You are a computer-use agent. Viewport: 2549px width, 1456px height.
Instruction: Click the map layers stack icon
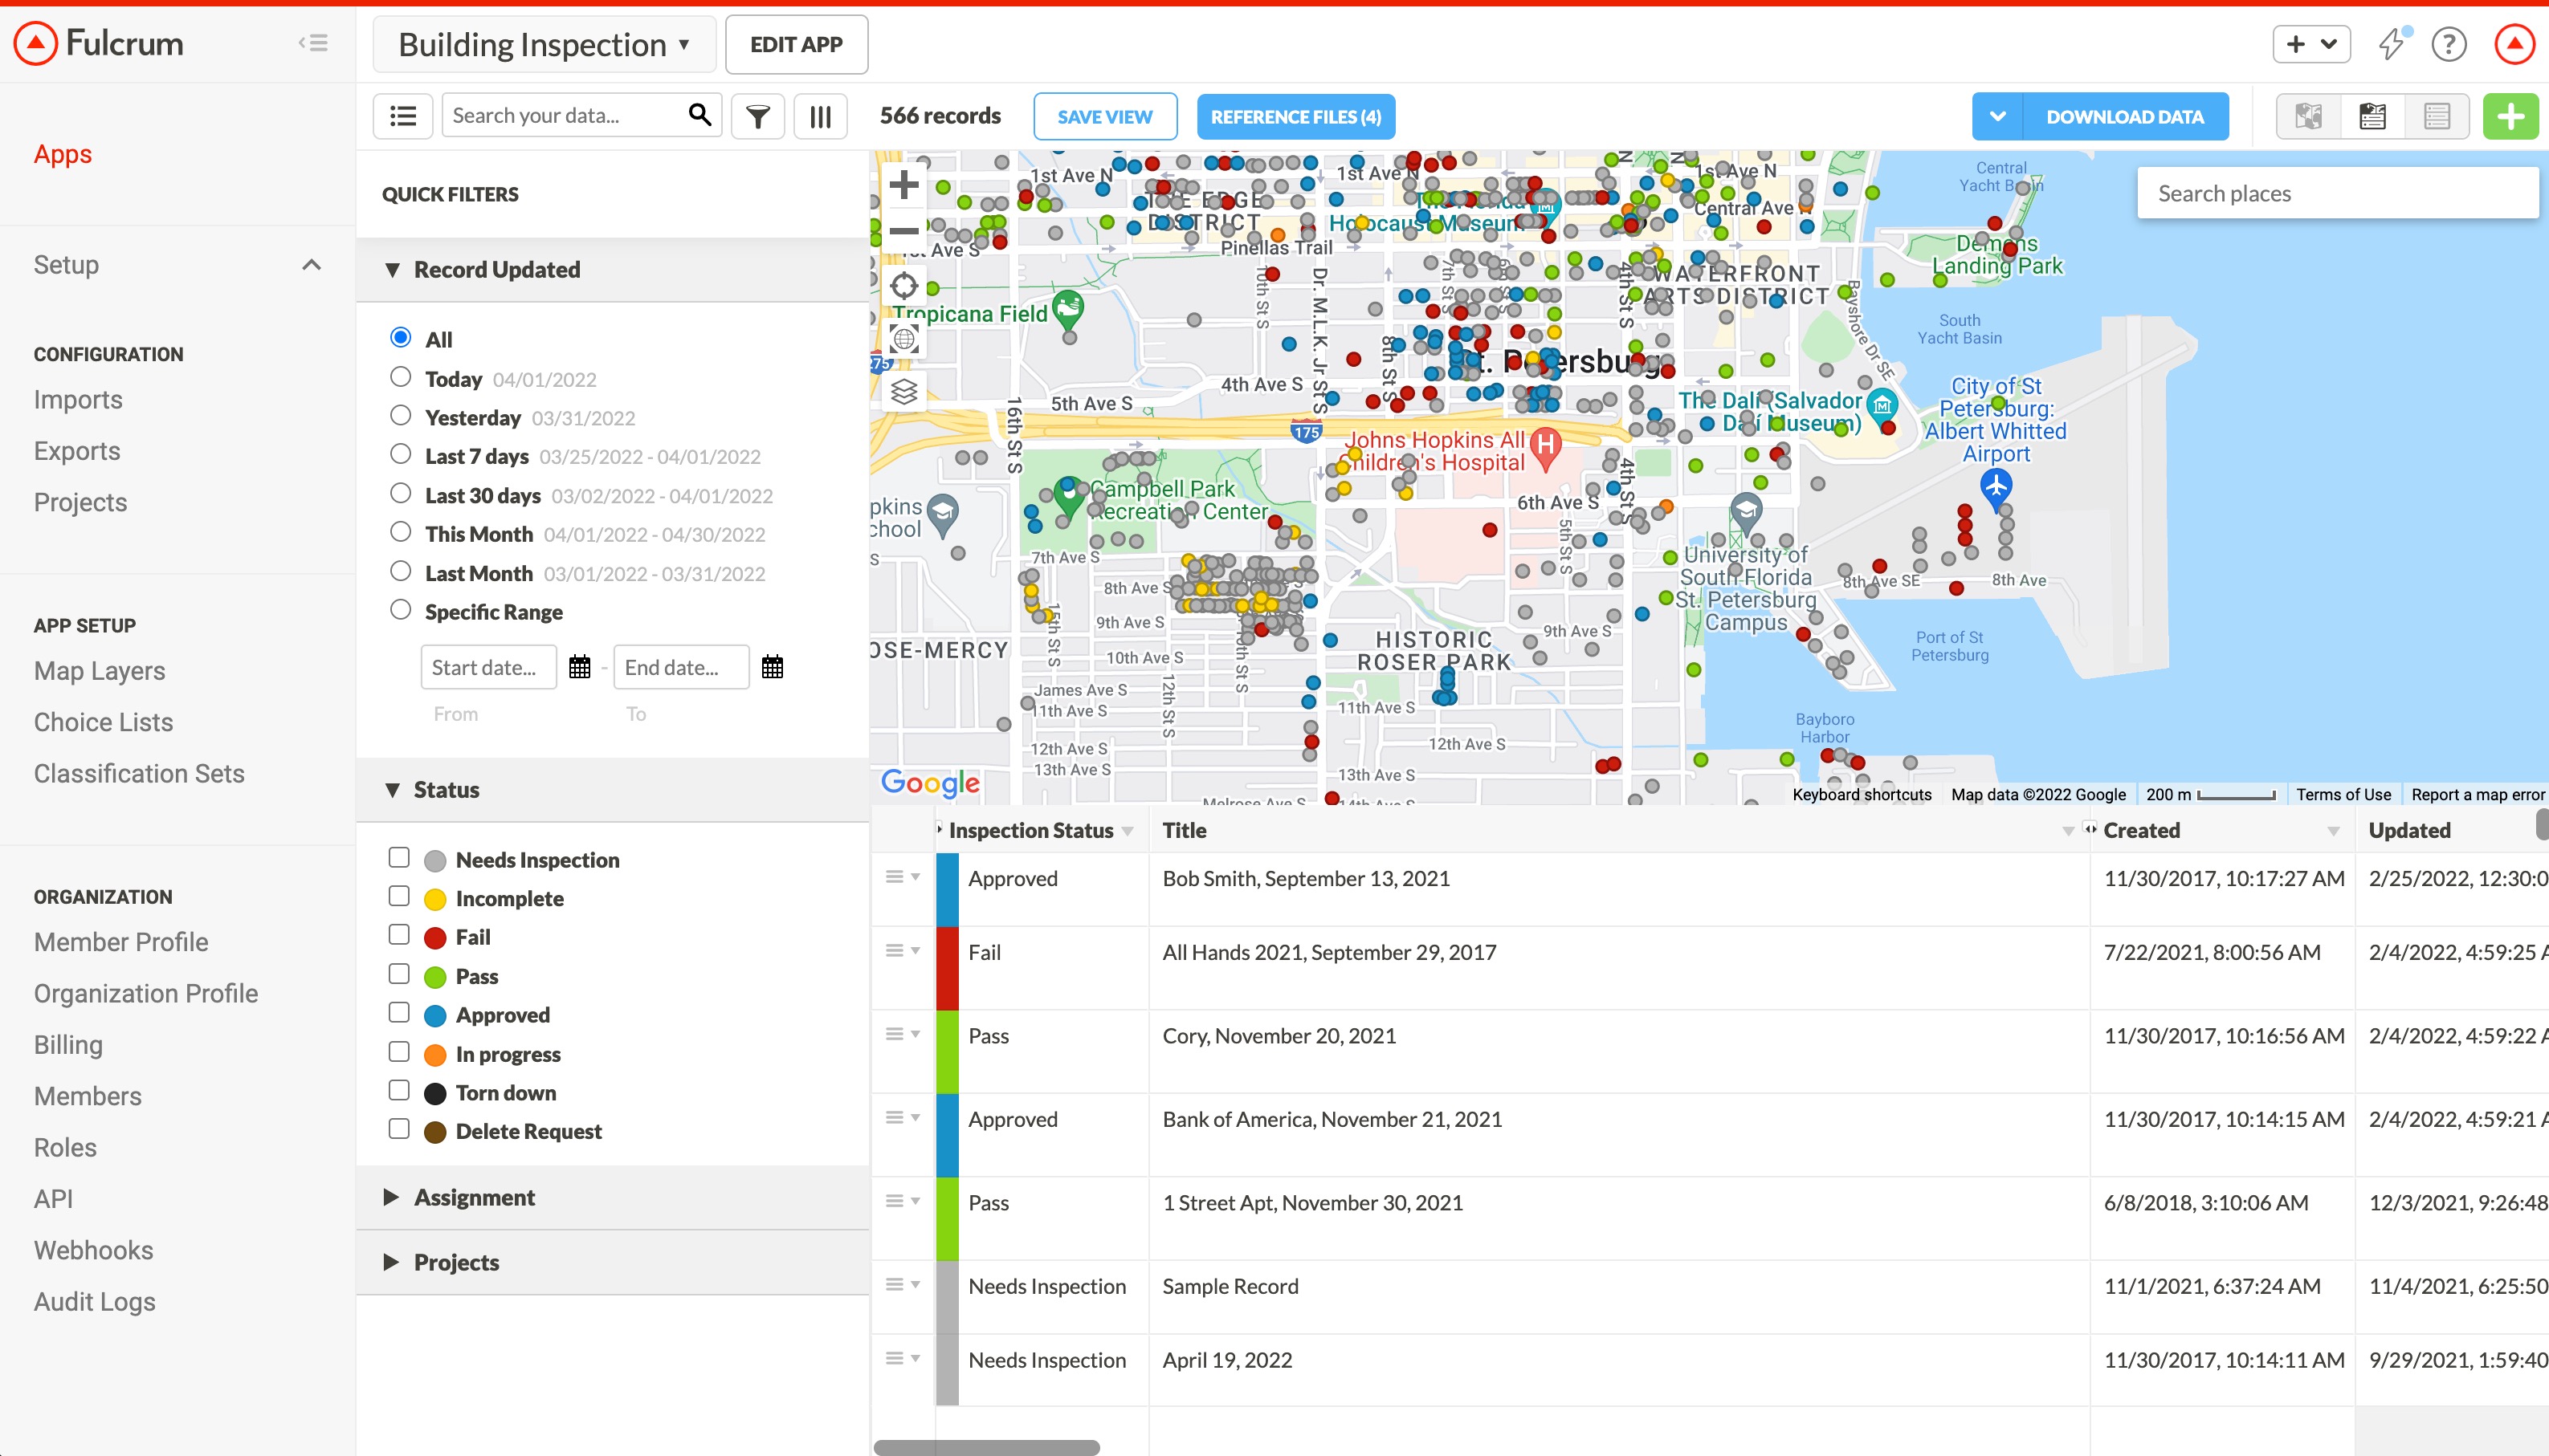(903, 392)
